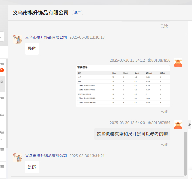
Task: Click buyer avatar beside the 13:34:20 message
Action: coord(178,124)
